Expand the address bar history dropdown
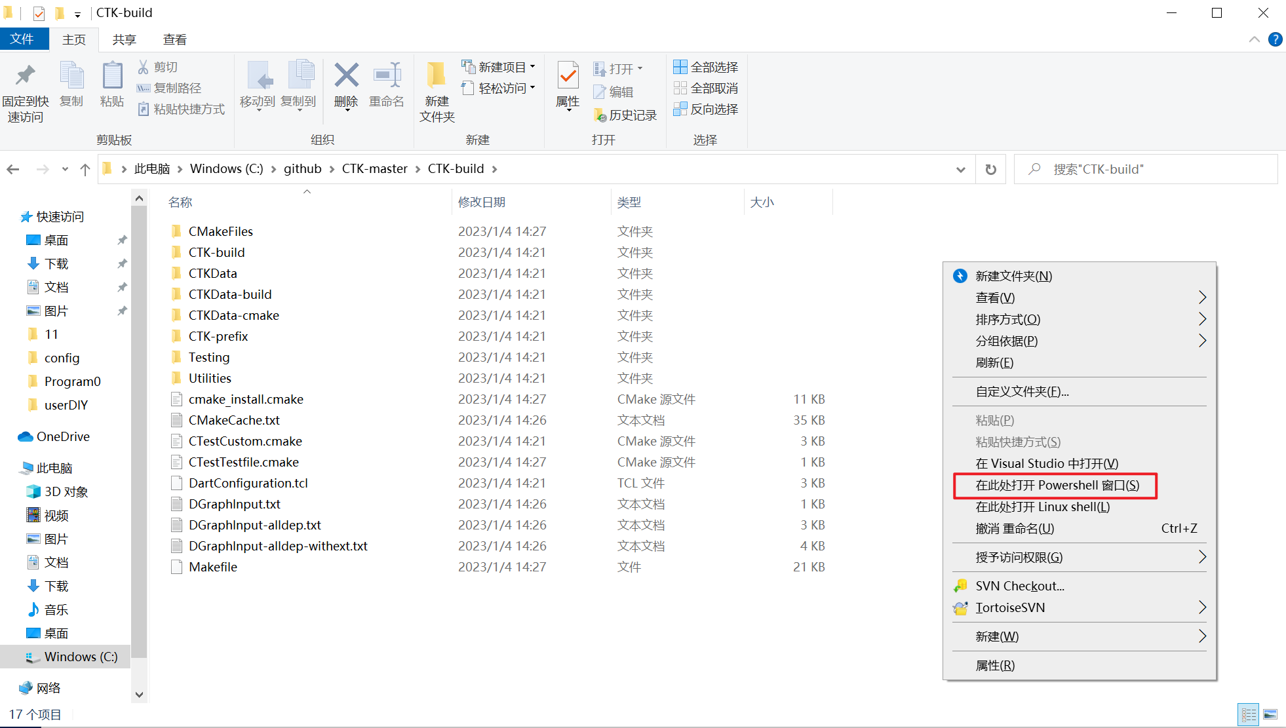Screen dimensions: 1286x728 point(961,170)
